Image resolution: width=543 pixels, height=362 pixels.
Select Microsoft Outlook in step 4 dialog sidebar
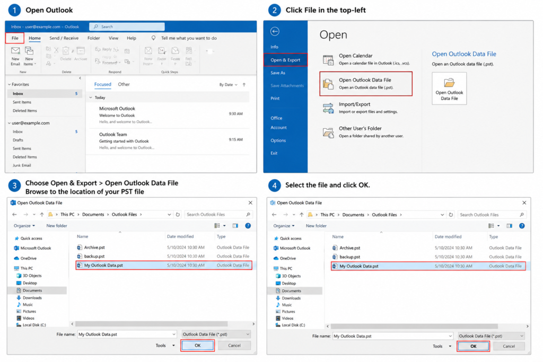click(x=292, y=248)
